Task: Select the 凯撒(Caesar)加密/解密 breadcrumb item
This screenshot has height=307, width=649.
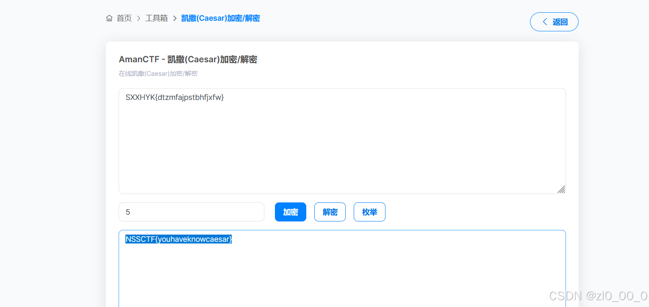Action: click(x=220, y=18)
